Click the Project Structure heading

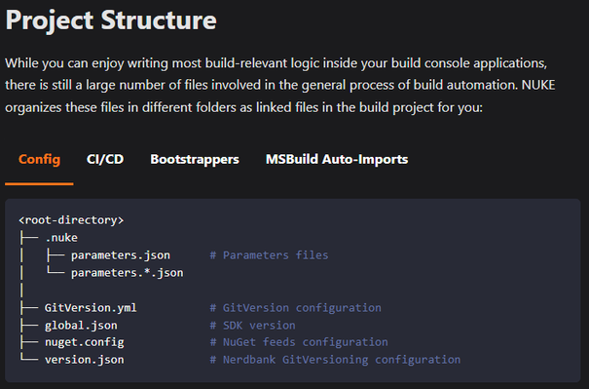[x=111, y=20]
